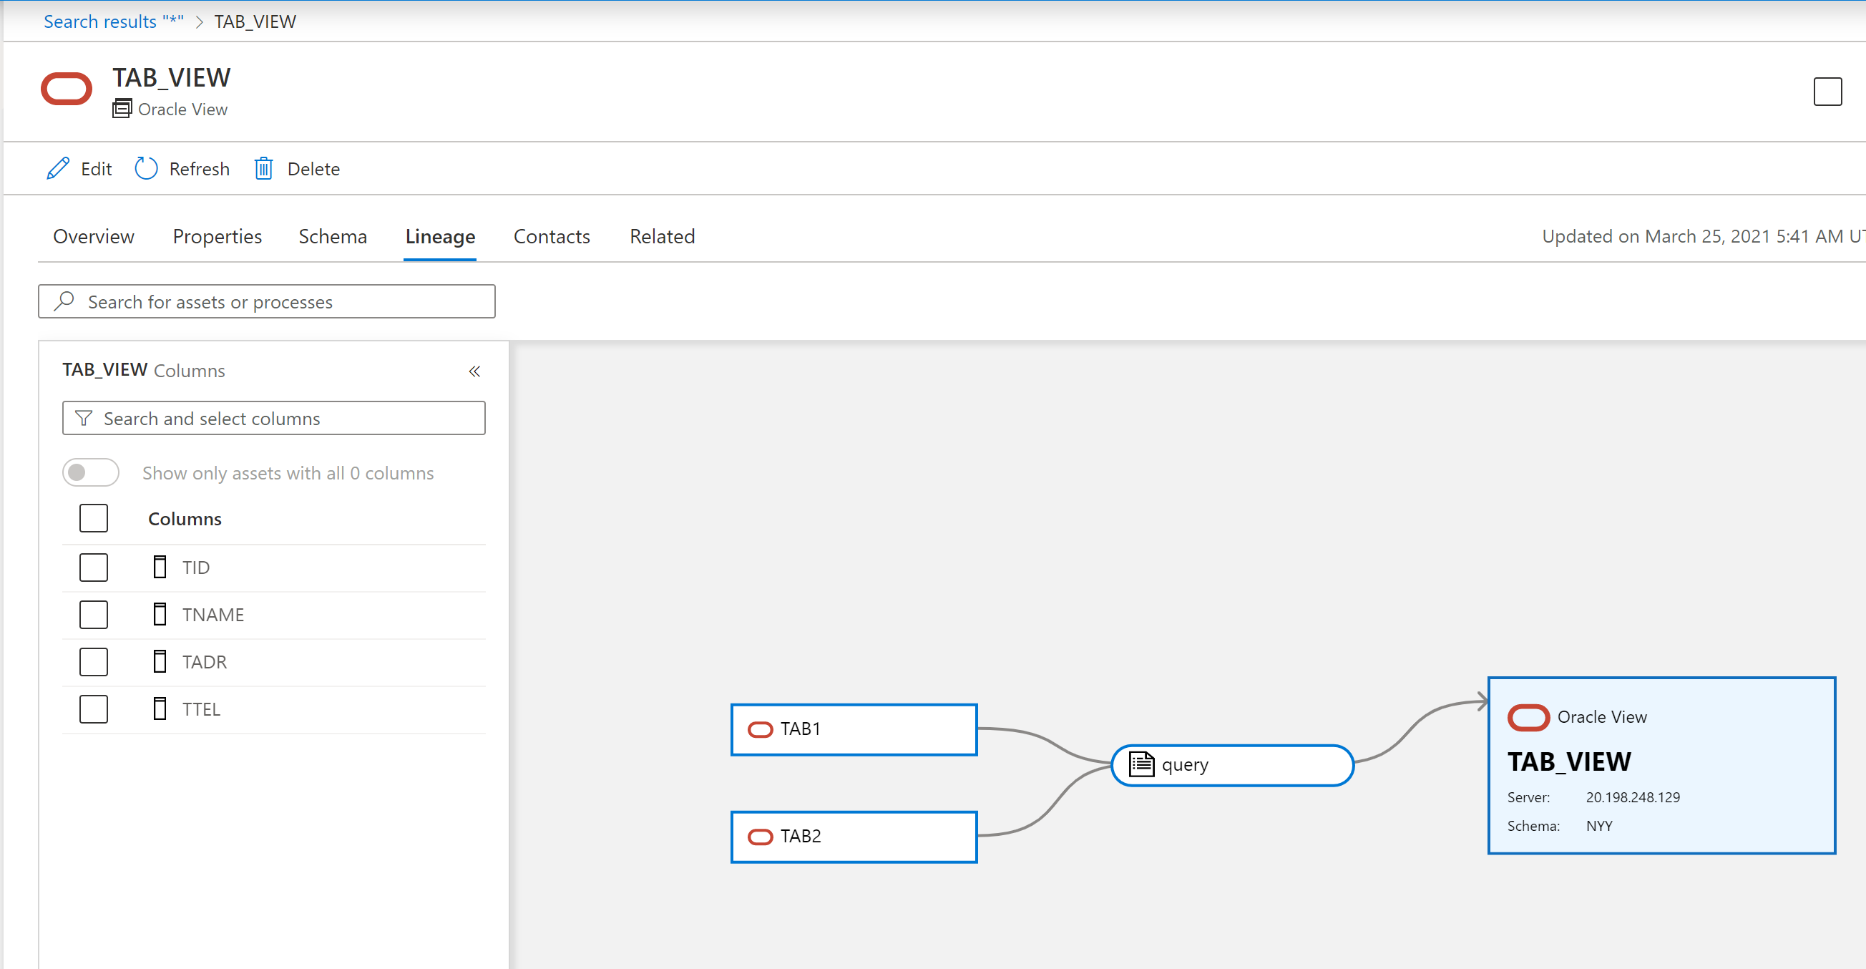The height and width of the screenshot is (969, 1866).
Task: Switch to the Overview tab
Action: click(x=94, y=235)
